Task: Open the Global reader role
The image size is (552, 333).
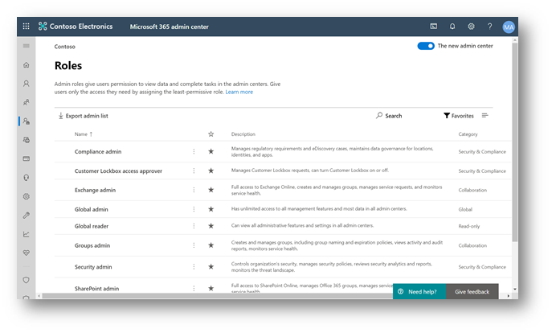Action: tap(92, 226)
